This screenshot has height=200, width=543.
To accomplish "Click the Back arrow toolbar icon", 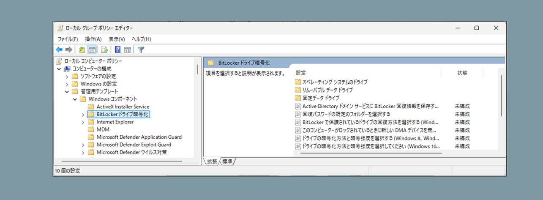I will click(x=59, y=49).
